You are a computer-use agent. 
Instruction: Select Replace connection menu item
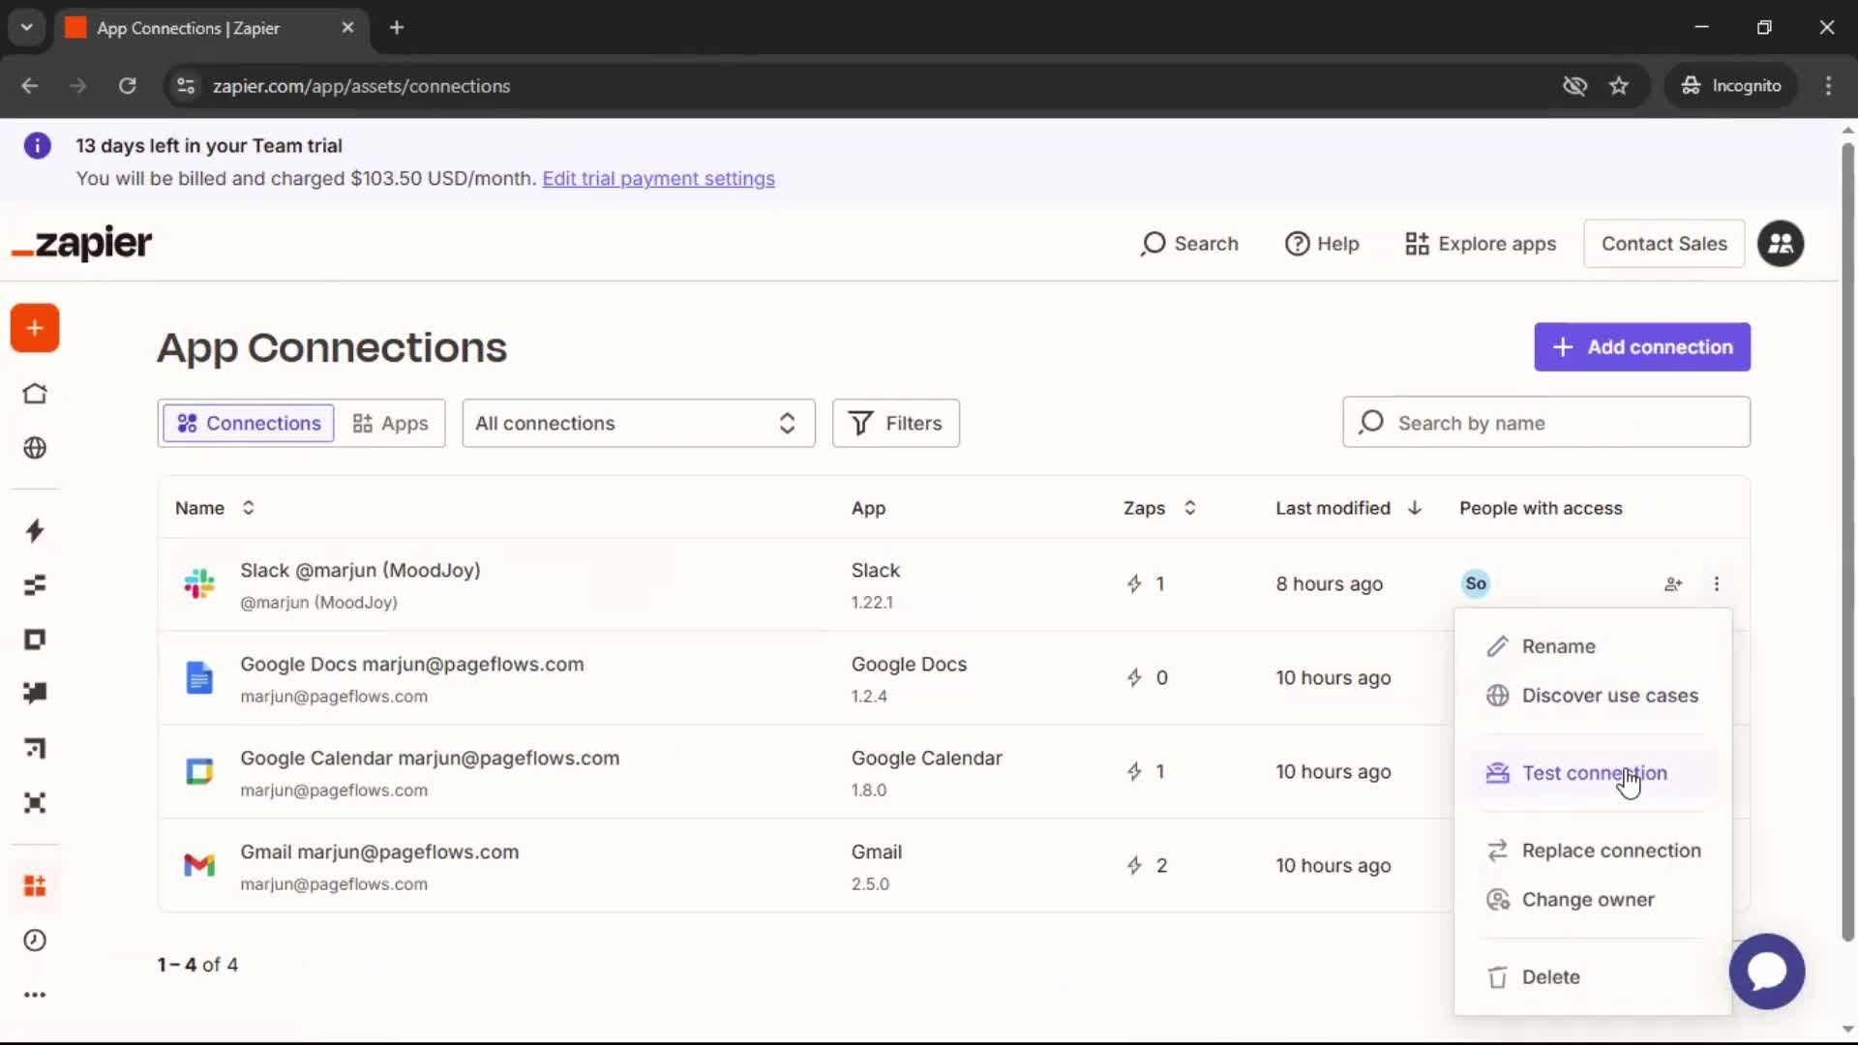tap(1593, 851)
